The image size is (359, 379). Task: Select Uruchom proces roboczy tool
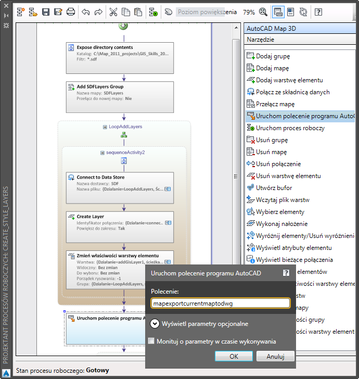point(301,128)
